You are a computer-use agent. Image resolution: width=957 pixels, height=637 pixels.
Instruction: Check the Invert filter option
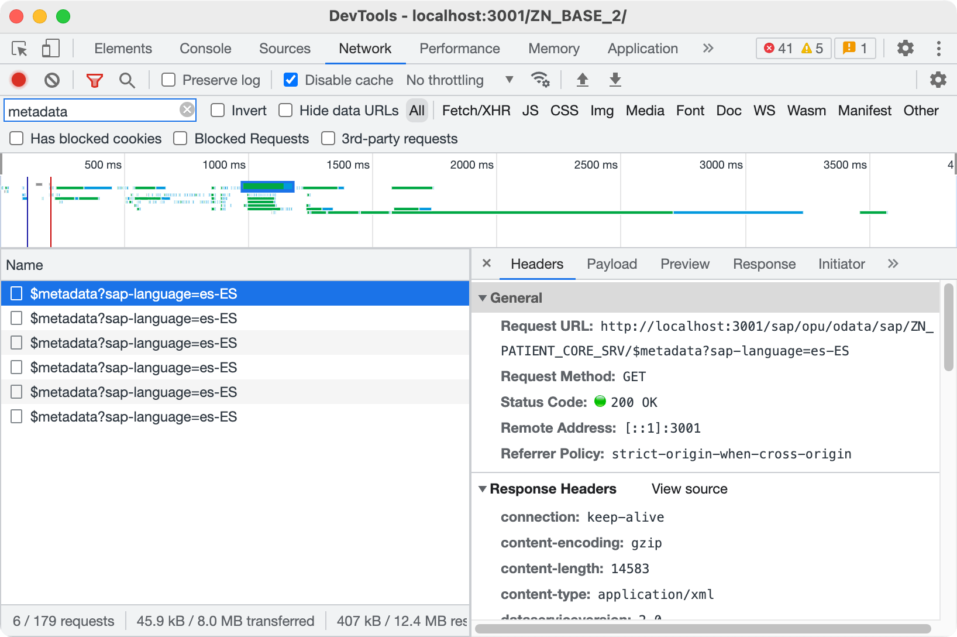tap(218, 110)
